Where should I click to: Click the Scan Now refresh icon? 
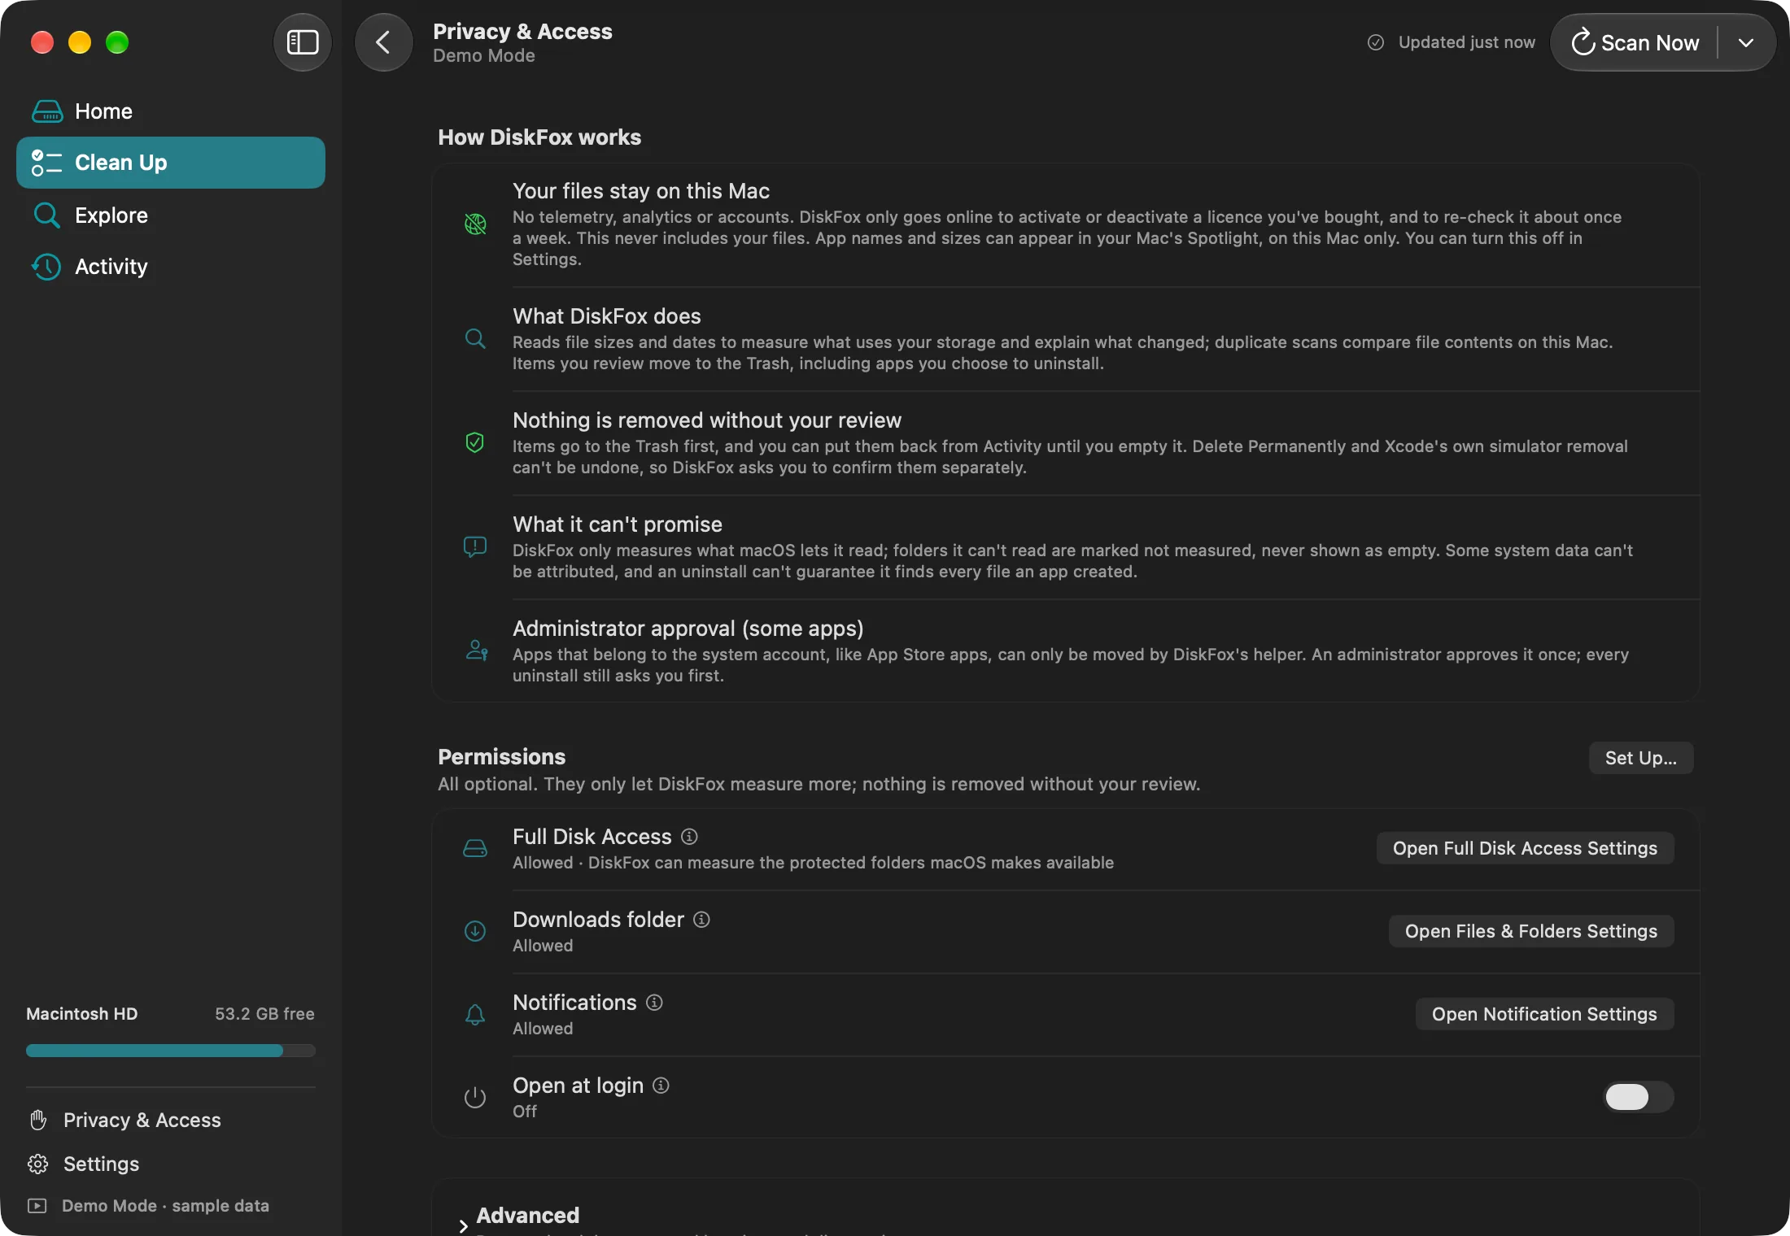tap(1583, 42)
